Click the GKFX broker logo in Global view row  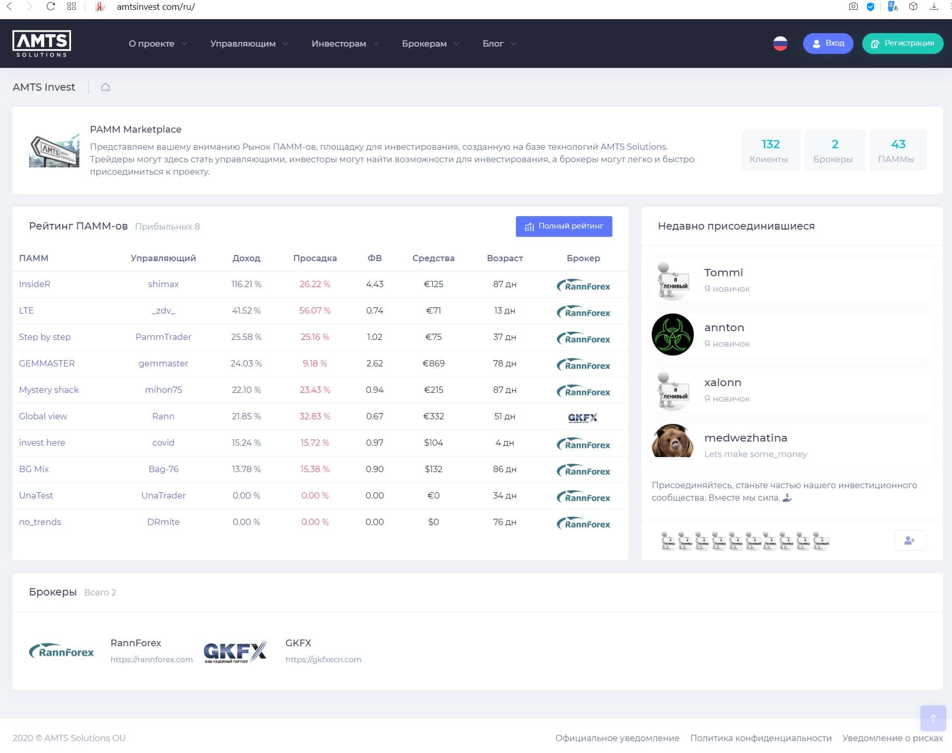582,417
